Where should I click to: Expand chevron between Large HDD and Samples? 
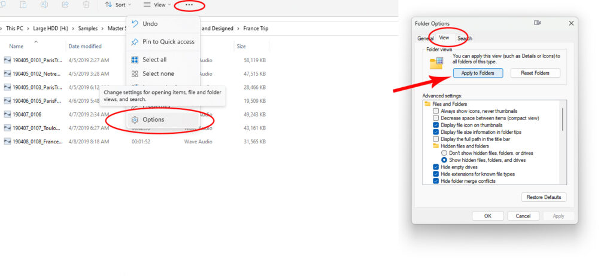click(x=74, y=29)
